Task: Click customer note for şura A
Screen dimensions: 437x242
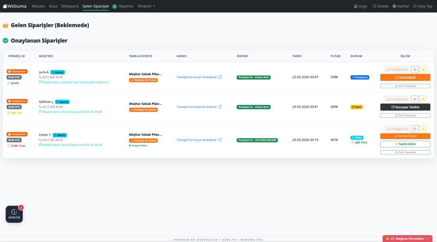Action: pyautogui.click(x=76, y=82)
